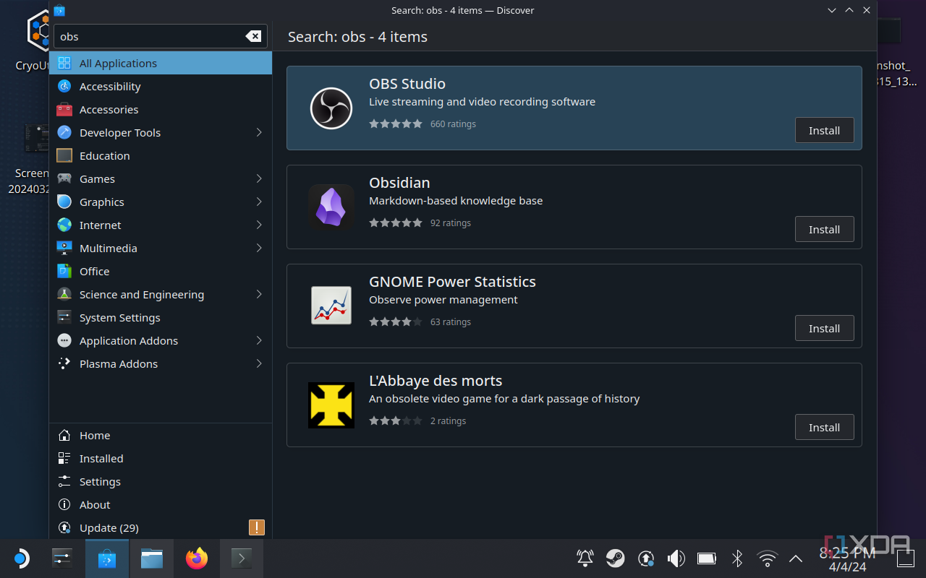926x578 pixels.
Task: Open system settings icon in taskbar
Action: tap(62, 558)
